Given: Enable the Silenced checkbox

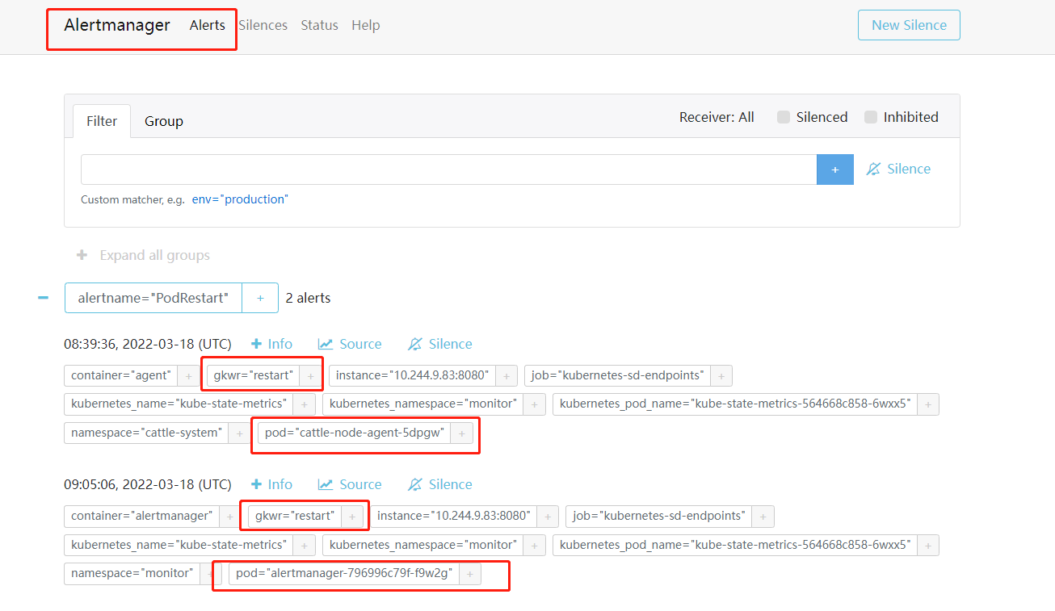Looking at the screenshot, I should 784,117.
